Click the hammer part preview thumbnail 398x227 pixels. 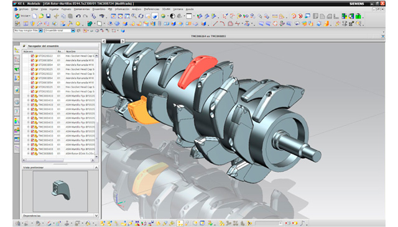pos(60,191)
